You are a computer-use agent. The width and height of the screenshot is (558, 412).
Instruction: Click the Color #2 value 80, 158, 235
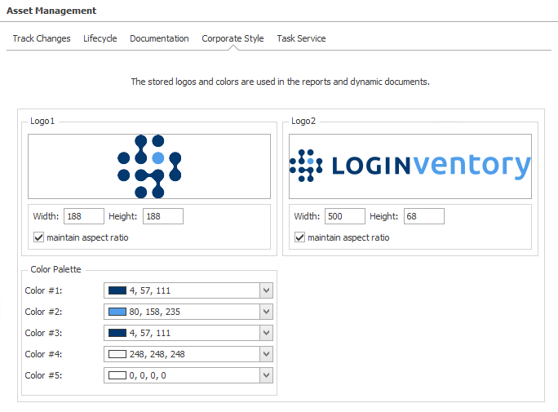click(155, 312)
